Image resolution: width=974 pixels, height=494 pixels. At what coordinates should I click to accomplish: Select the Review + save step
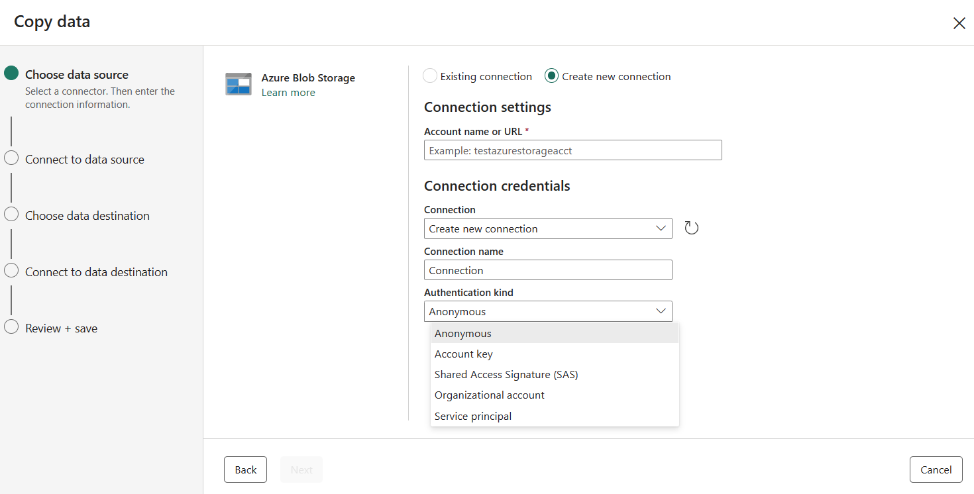point(60,328)
